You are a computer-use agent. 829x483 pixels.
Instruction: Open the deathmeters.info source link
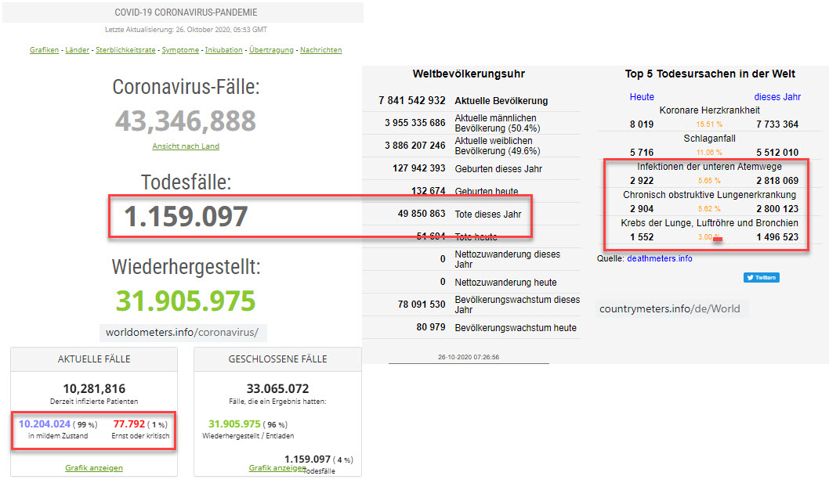659,258
